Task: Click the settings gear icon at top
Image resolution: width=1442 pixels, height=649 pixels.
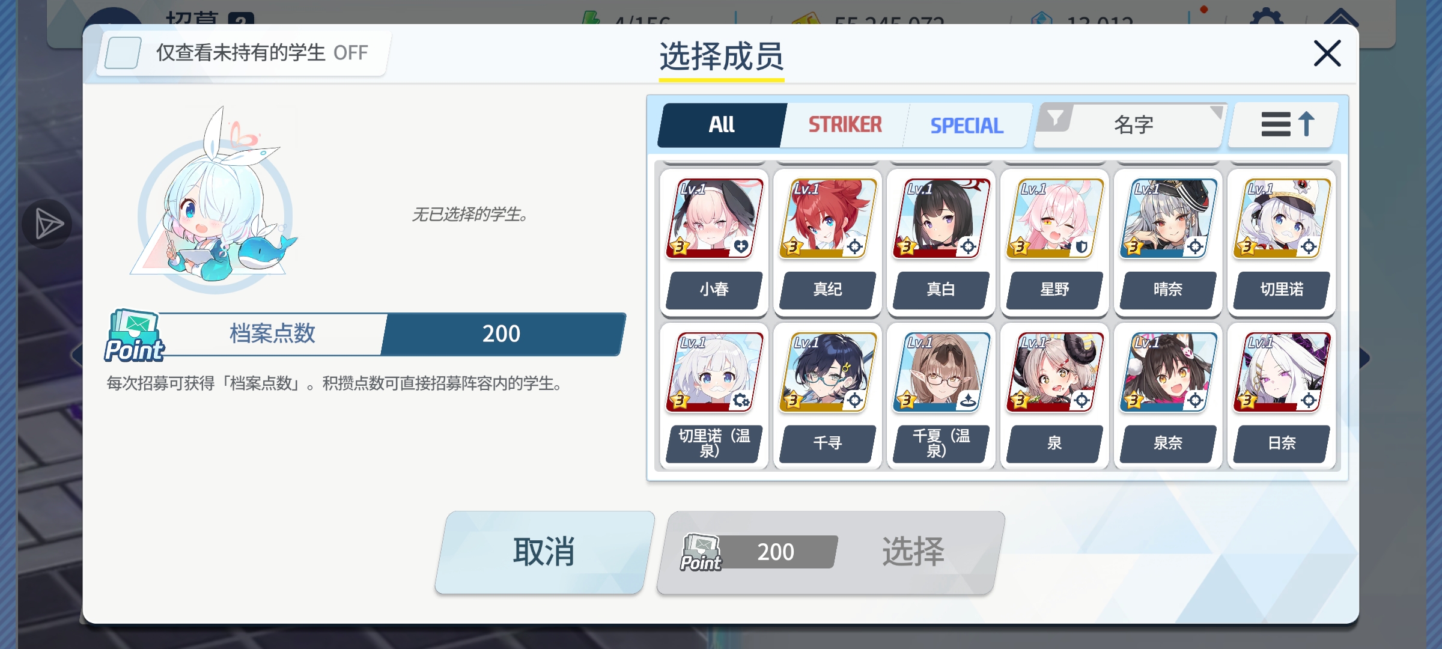Action: pyautogui.click(x=1266, y=18)
